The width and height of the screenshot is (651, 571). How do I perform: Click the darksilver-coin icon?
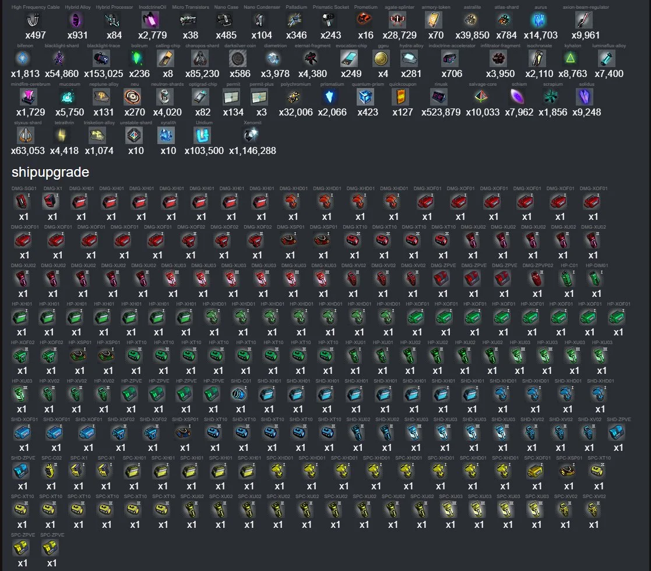click(238, 58)
